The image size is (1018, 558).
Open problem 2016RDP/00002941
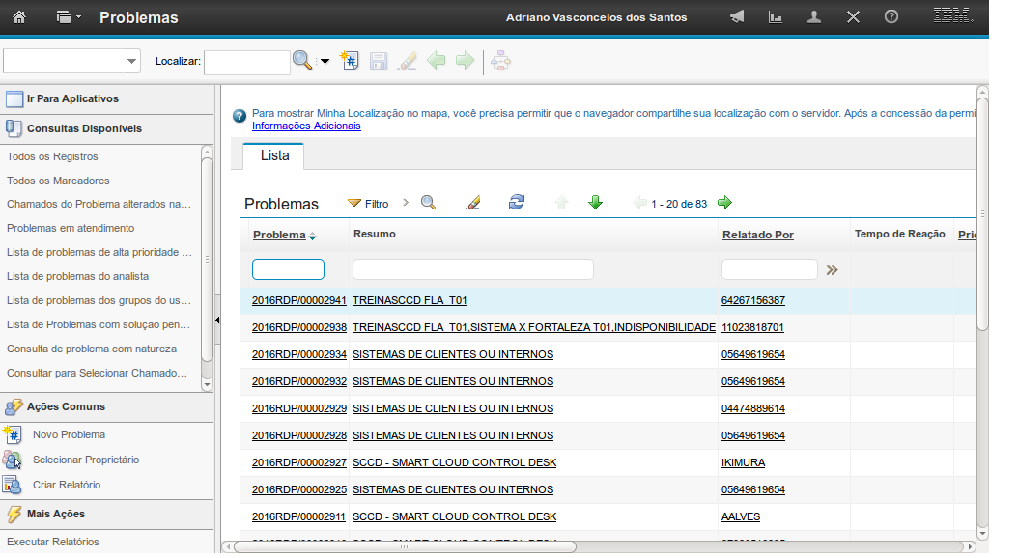click(298, 301)
